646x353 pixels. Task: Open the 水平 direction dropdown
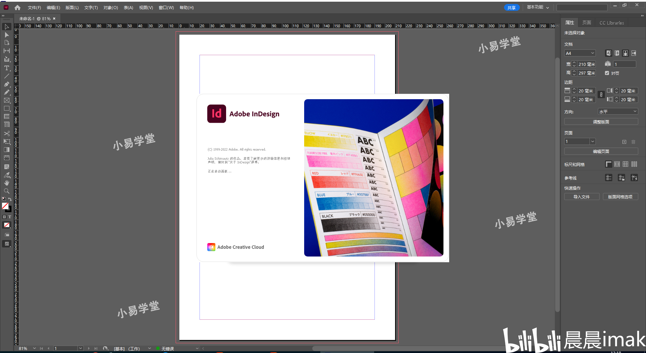(618, 111)
